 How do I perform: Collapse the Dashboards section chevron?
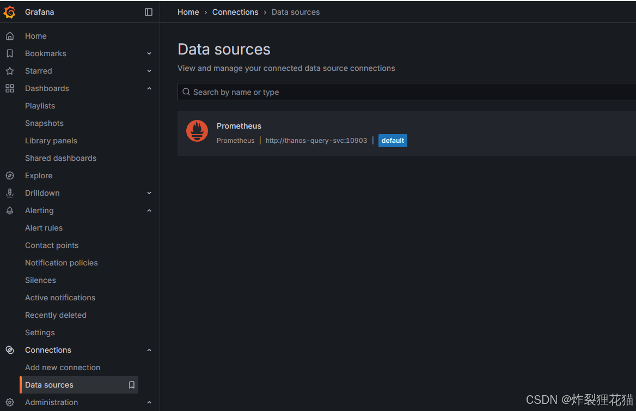tap(149, 88)
